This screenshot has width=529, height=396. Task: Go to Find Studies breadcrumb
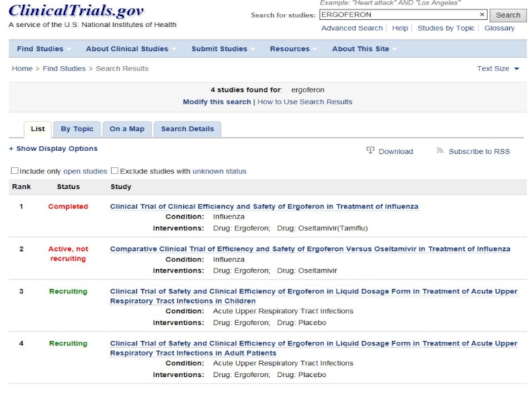pos(64,69)
